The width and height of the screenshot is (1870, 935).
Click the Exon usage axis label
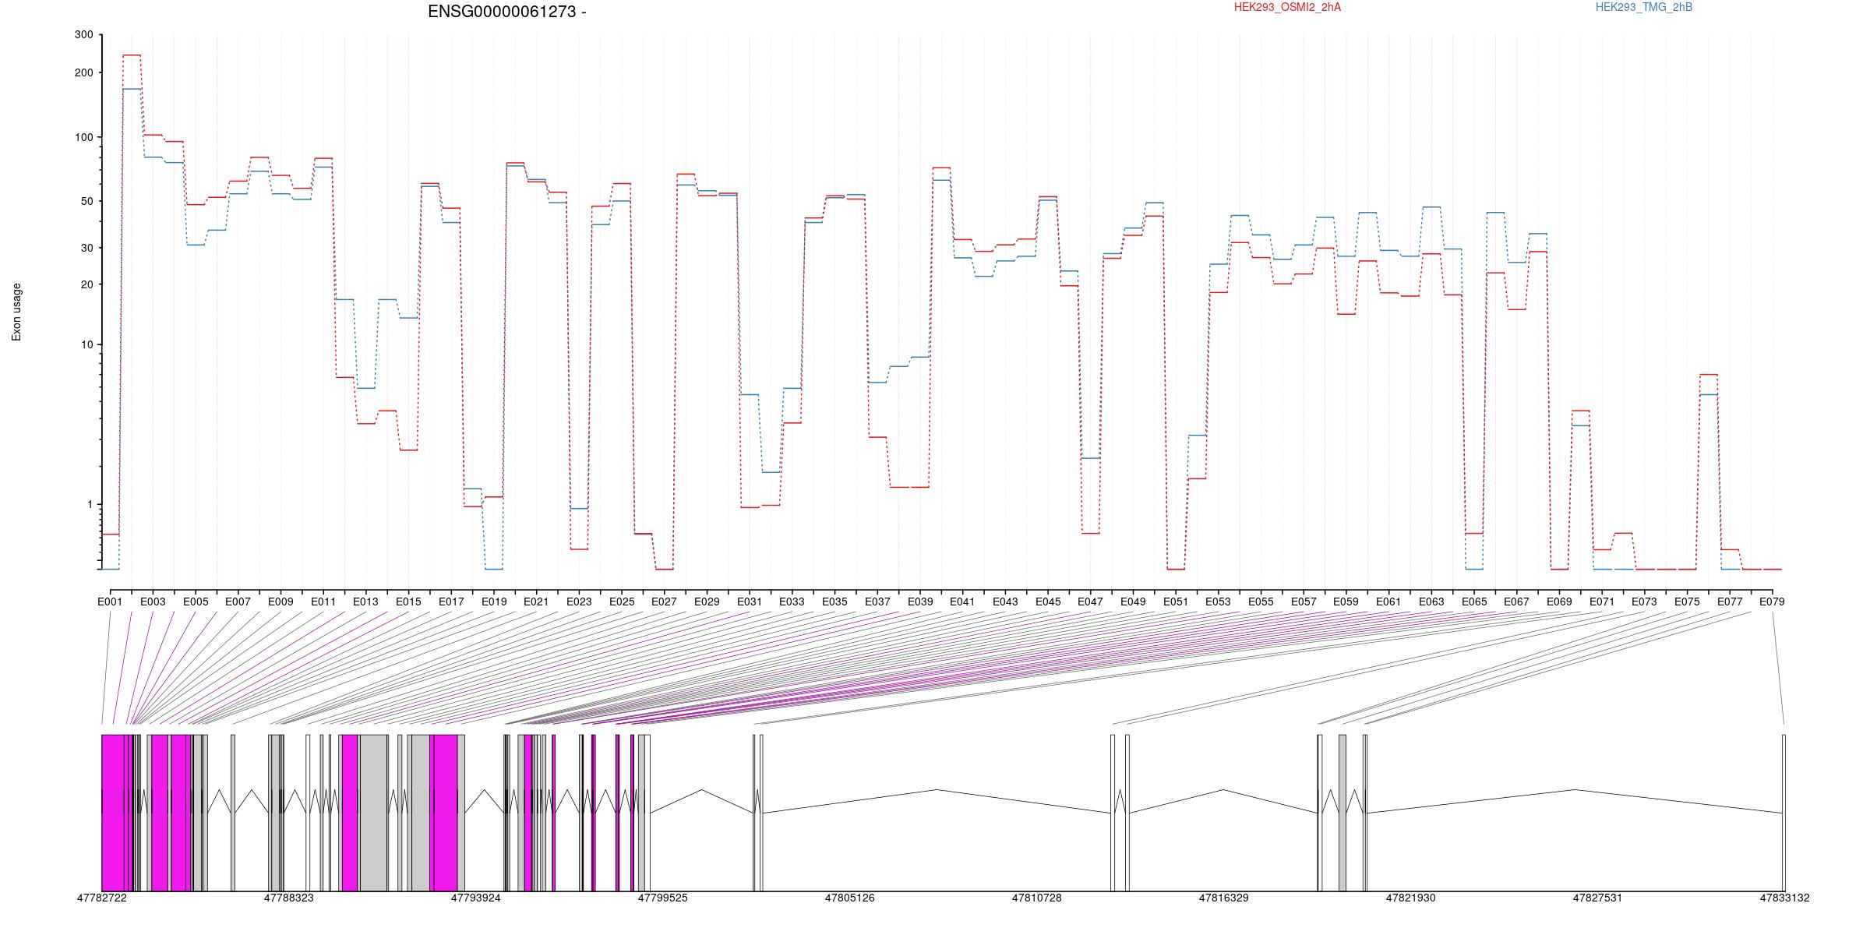click(x=16, y=312)
